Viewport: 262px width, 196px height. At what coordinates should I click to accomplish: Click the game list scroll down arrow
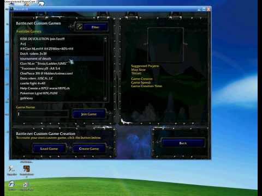click(105, 99)
